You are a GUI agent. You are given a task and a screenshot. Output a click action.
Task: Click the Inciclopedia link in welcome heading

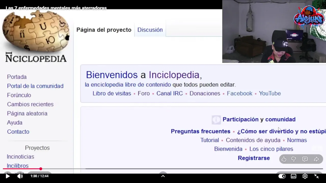point(174,75)
